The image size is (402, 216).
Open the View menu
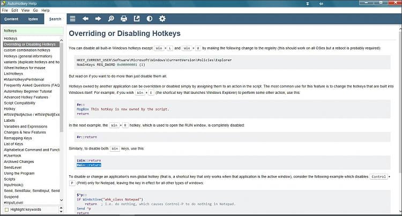(x=25, y=10)
